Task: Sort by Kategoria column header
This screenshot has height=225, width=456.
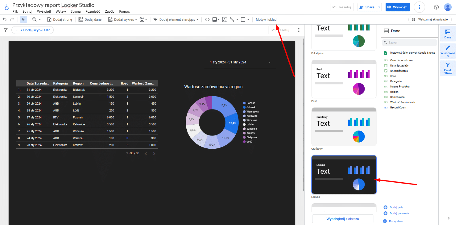Action: (60, 83)
